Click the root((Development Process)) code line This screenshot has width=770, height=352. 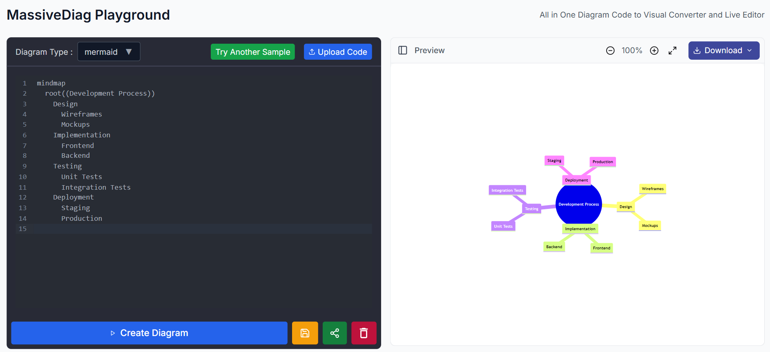tap(100, 94)
